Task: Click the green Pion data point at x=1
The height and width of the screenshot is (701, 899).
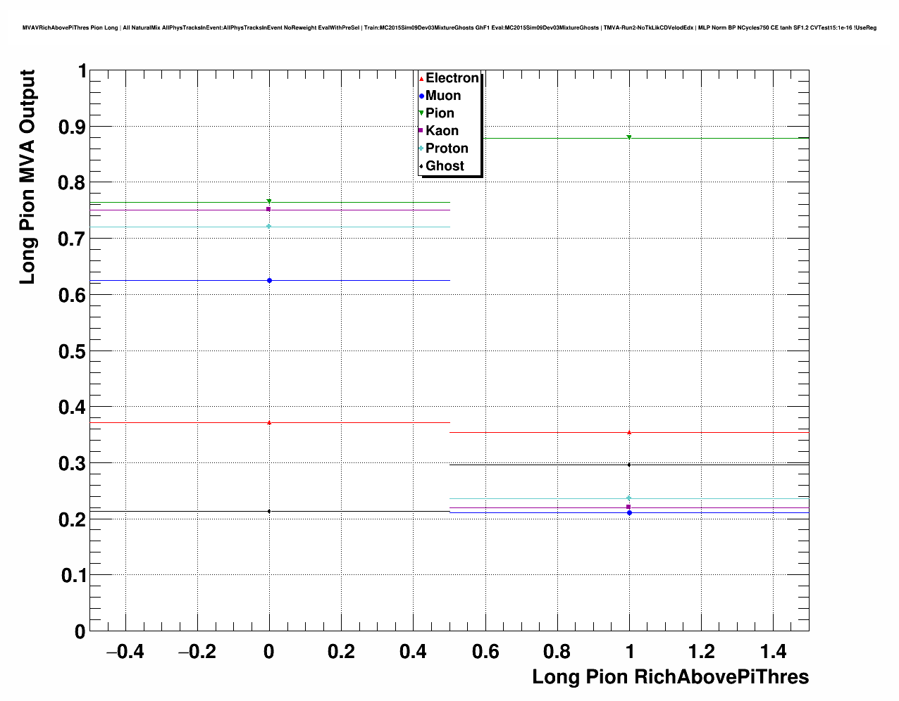Action: [629, 137]
